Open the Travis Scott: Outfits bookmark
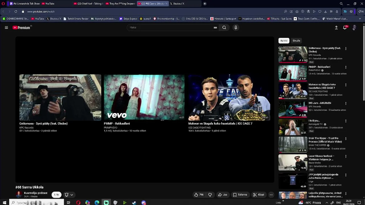 point(307,19)
